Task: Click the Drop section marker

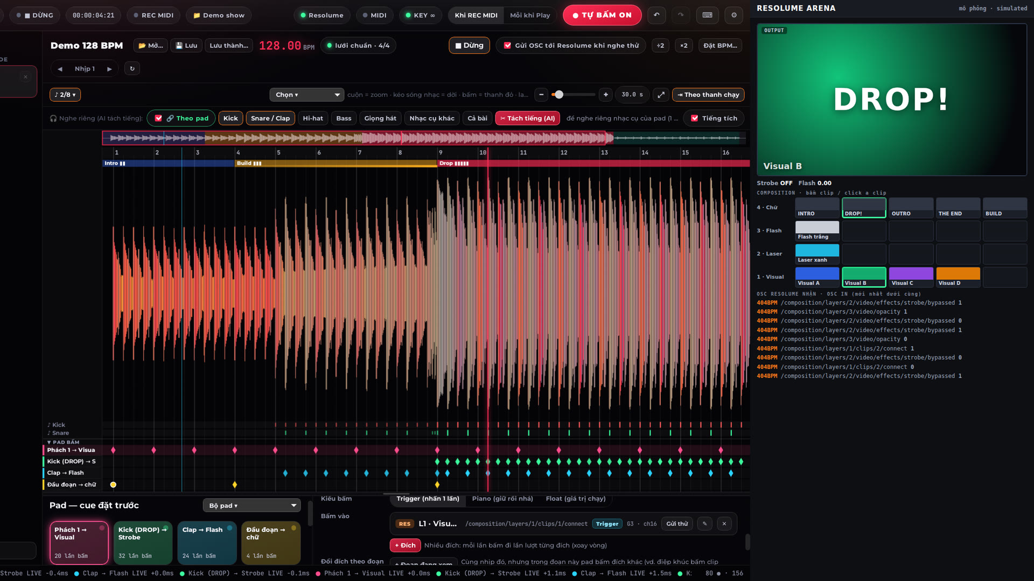Action: click(x=593, y=163)
